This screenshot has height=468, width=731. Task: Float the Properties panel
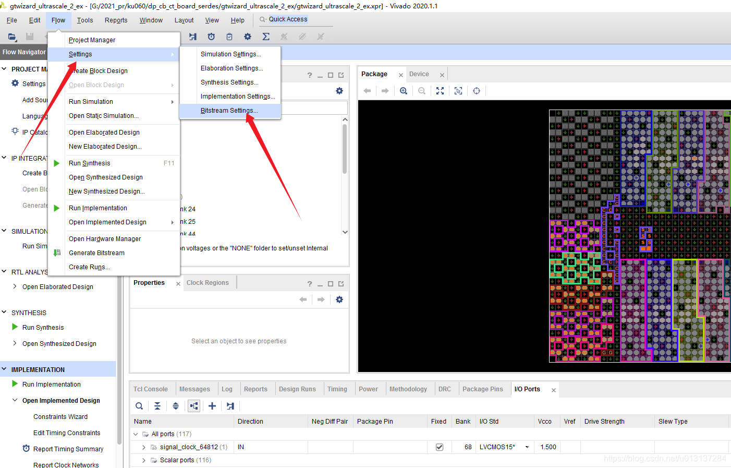(x=341, y=284)
